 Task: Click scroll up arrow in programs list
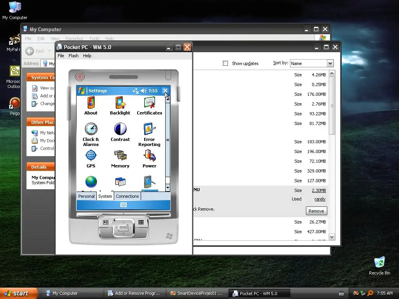[x=332, y=74]
